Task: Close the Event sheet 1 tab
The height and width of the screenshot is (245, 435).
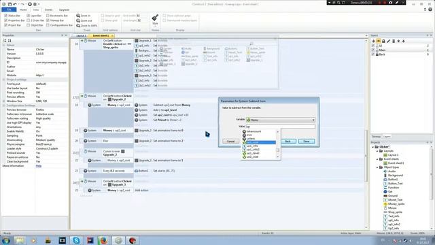Action: (112, 36)
